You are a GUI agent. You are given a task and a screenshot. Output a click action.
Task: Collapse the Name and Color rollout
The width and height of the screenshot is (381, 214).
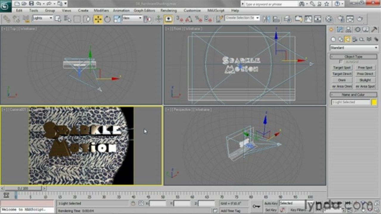[x=354, y=95]
